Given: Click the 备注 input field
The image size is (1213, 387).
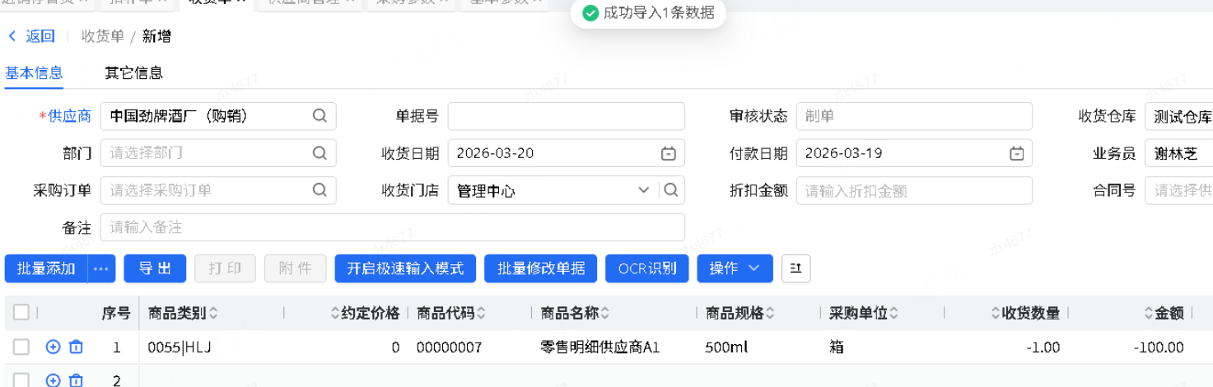Looking at the screenshot, I should click(393, 227).
